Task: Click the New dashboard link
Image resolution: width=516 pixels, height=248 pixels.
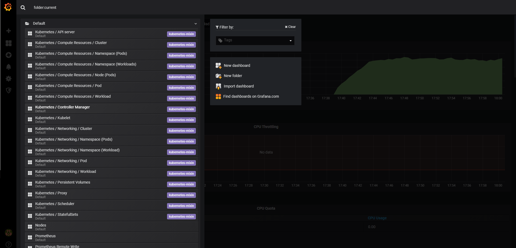Action: pyautogui.click(x=237, y=65)
